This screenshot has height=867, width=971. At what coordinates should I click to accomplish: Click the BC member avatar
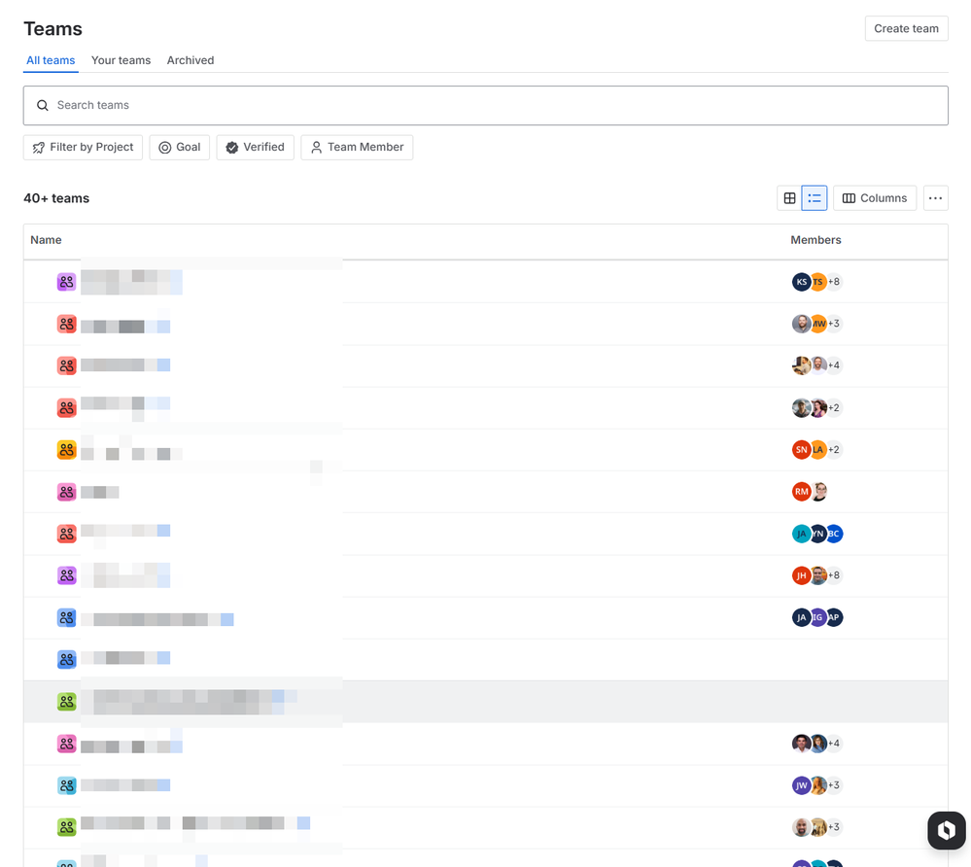point(835,534)
